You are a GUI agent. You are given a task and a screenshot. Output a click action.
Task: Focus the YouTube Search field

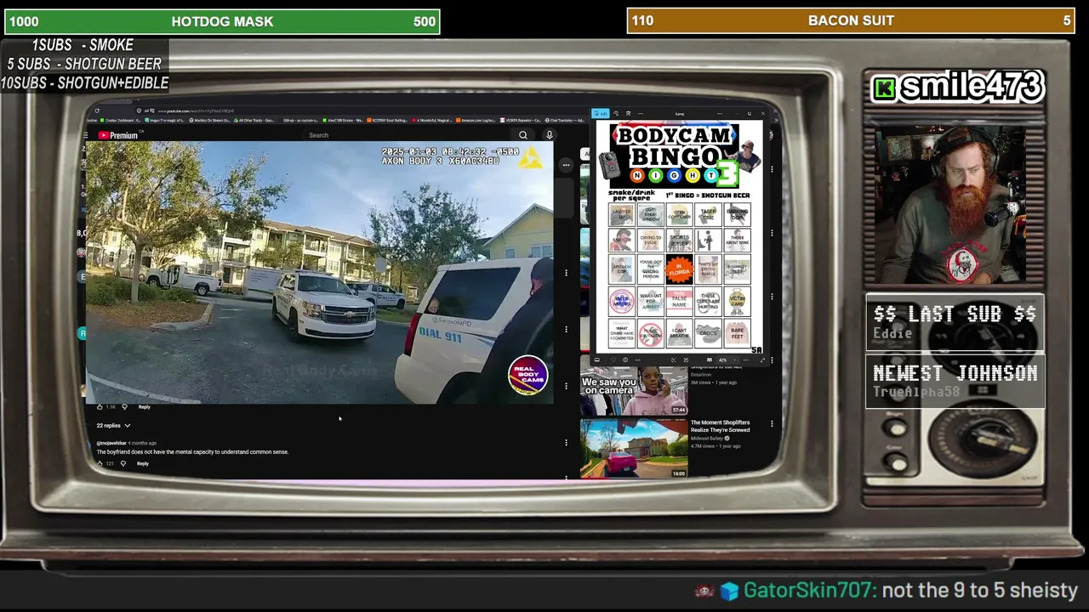[408, 135]
